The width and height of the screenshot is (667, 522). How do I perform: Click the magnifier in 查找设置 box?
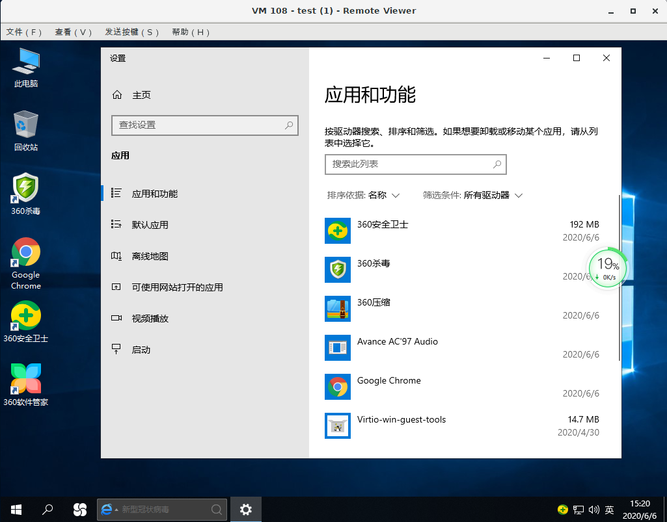tap(289, 125)
